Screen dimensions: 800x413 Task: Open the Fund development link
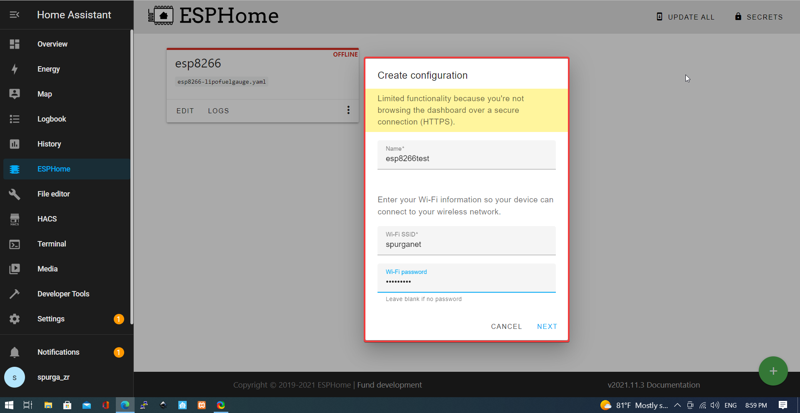[x=389, y=385]
